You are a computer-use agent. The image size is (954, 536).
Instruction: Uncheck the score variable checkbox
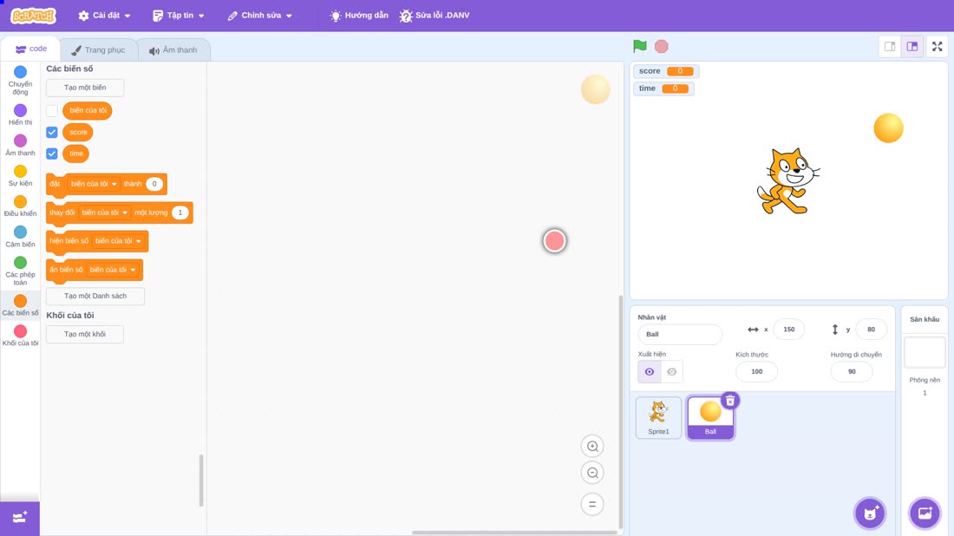pos(52,132)
